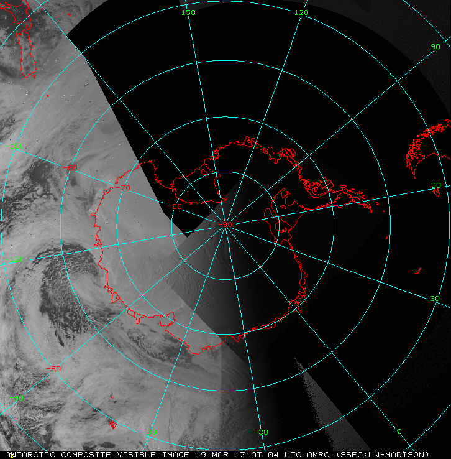
Task: Click the green 150 longitude label
Action: point(188,12)
